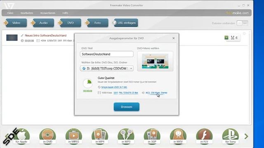264x148 pixels.
Task: Open the DVD drive destination dropdown
Action: point(107,69)
